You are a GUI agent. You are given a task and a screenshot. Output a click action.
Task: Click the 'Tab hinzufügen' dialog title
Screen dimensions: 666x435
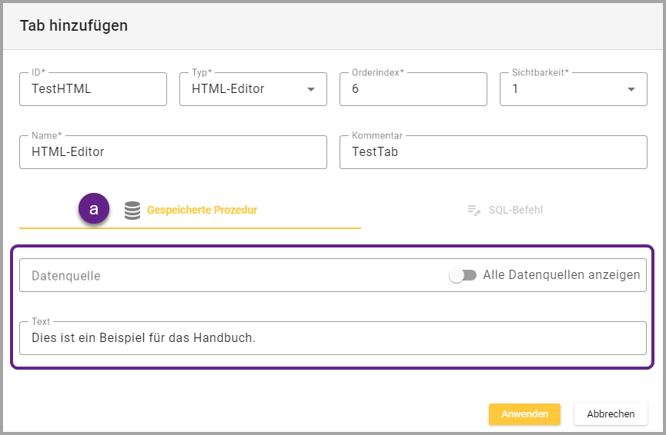(74, 25)
